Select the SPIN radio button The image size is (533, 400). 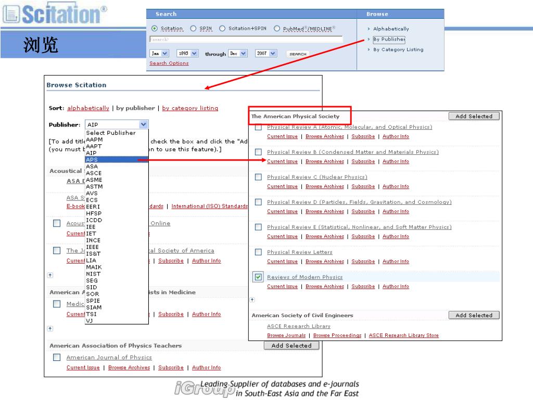pos(193,29)
